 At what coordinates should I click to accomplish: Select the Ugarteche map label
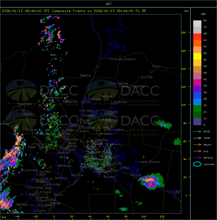tap(64, 166)
